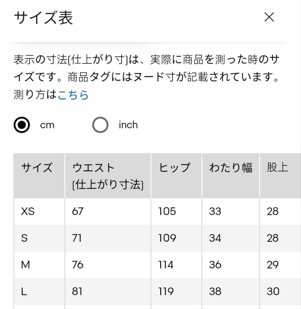Click the S rise value 28
Viewport: 301px width, 309px height.
pyautogui.click(x=273, y=238)
